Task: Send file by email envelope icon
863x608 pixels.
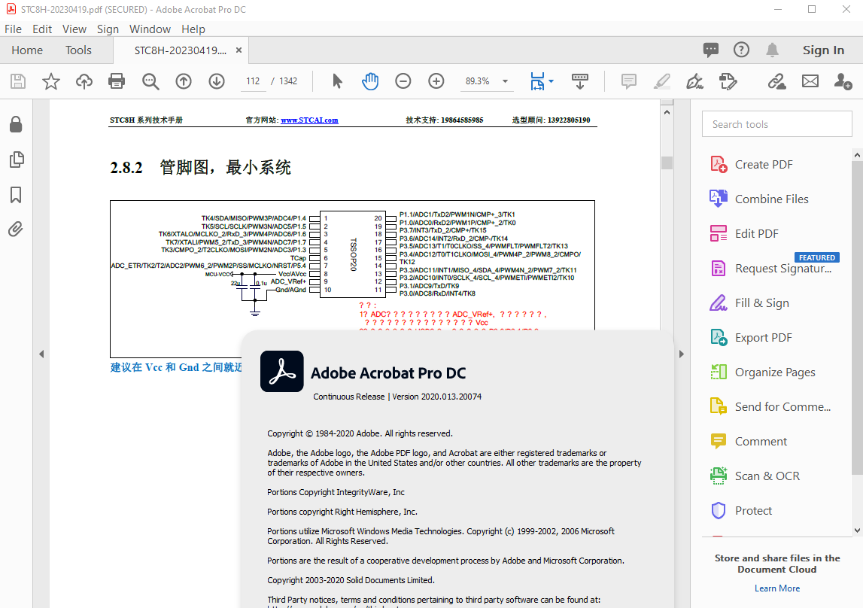Action: [x=810, y=81]
